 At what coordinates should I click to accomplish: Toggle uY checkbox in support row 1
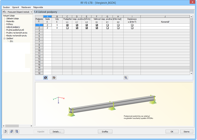point(77,25)
